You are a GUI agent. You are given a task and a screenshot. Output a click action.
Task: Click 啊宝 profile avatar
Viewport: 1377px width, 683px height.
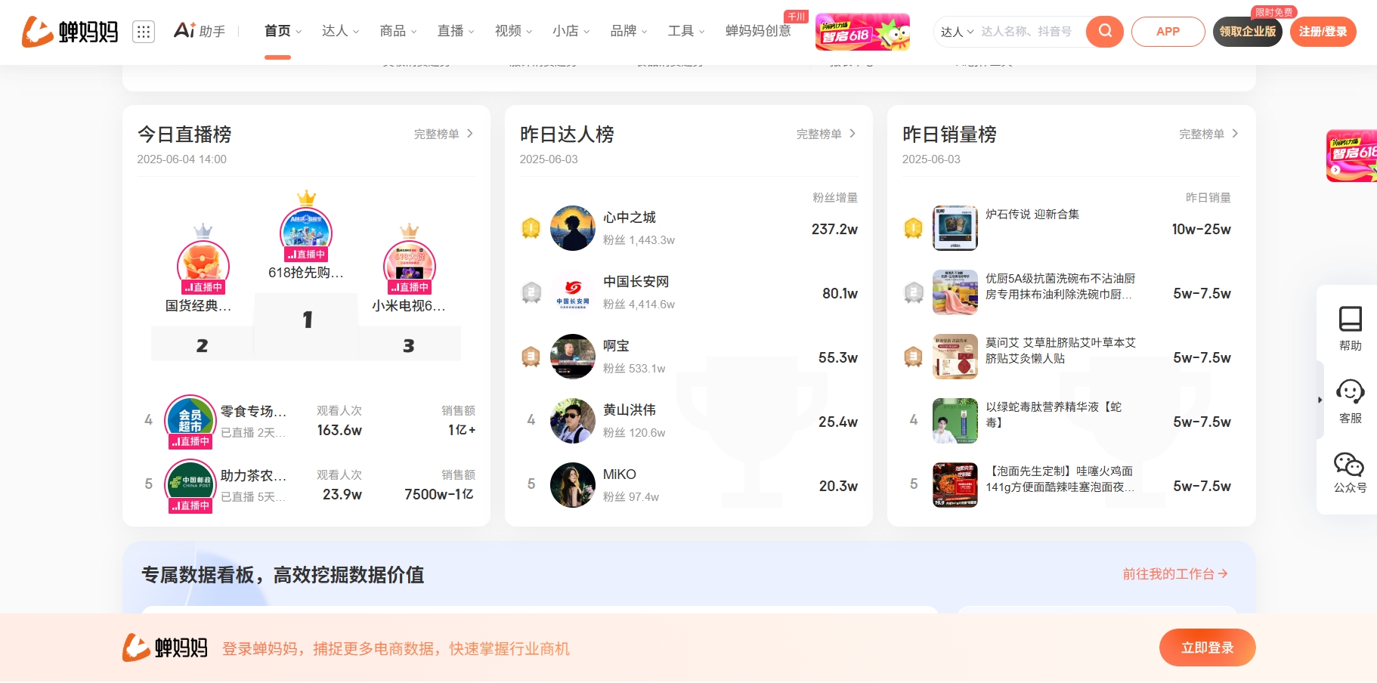573,357
